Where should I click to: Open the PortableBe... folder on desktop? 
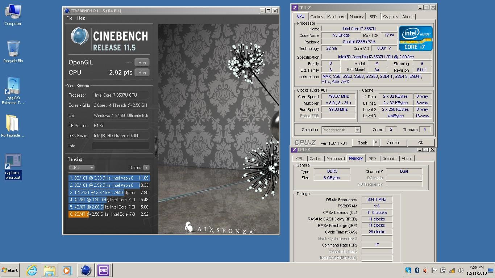click(x=13, y=126)
